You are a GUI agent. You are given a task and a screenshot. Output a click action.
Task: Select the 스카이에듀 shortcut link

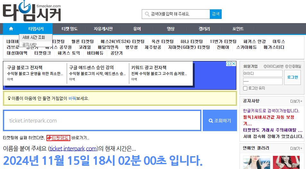(246, 47)
